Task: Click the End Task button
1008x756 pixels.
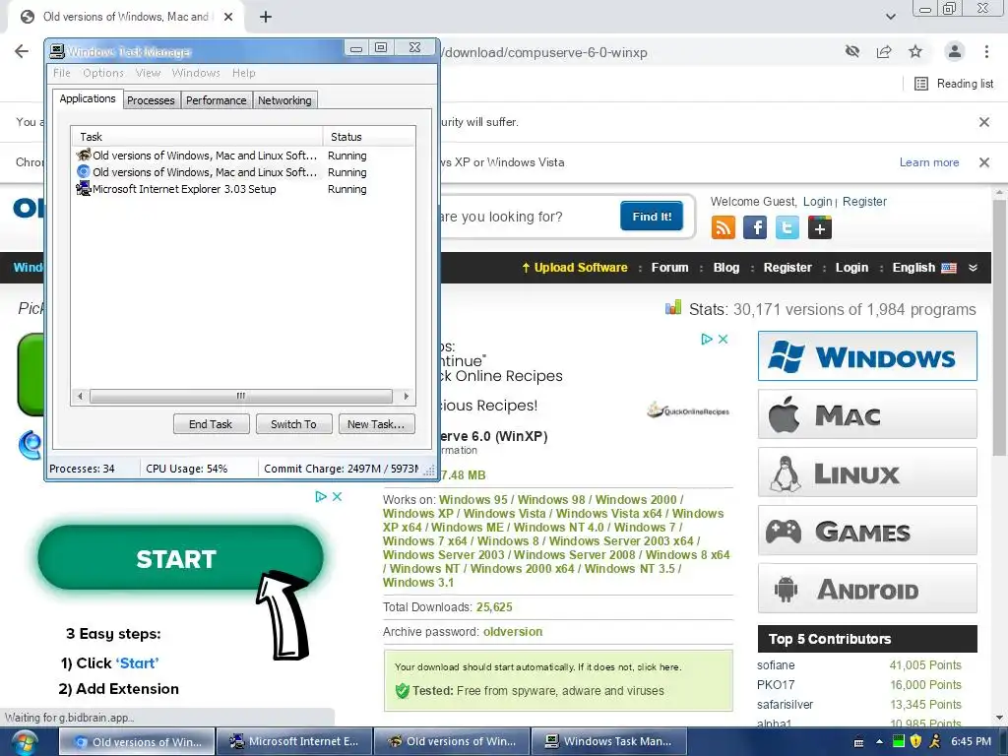Action: [211, 424]
